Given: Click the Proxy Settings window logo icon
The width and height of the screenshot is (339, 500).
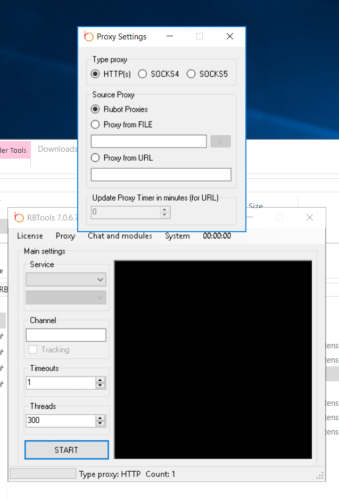Looking at the screenshot, I should click(89, 37).
